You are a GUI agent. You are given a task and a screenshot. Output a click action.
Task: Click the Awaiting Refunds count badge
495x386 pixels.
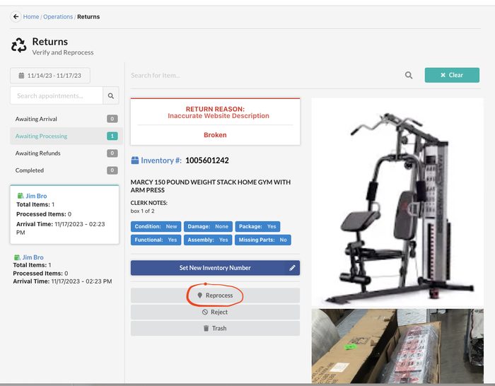point(112,153)
